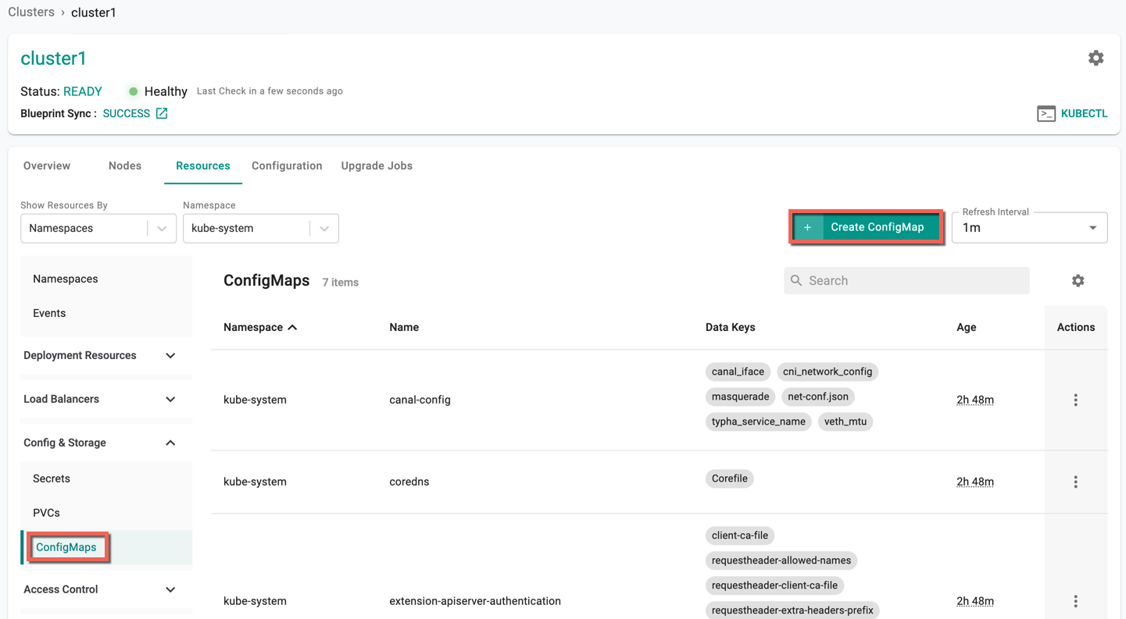Click the ConfigMaps table settings gear
Viewport: 1126px width, 619px height.
point(1078,280)
